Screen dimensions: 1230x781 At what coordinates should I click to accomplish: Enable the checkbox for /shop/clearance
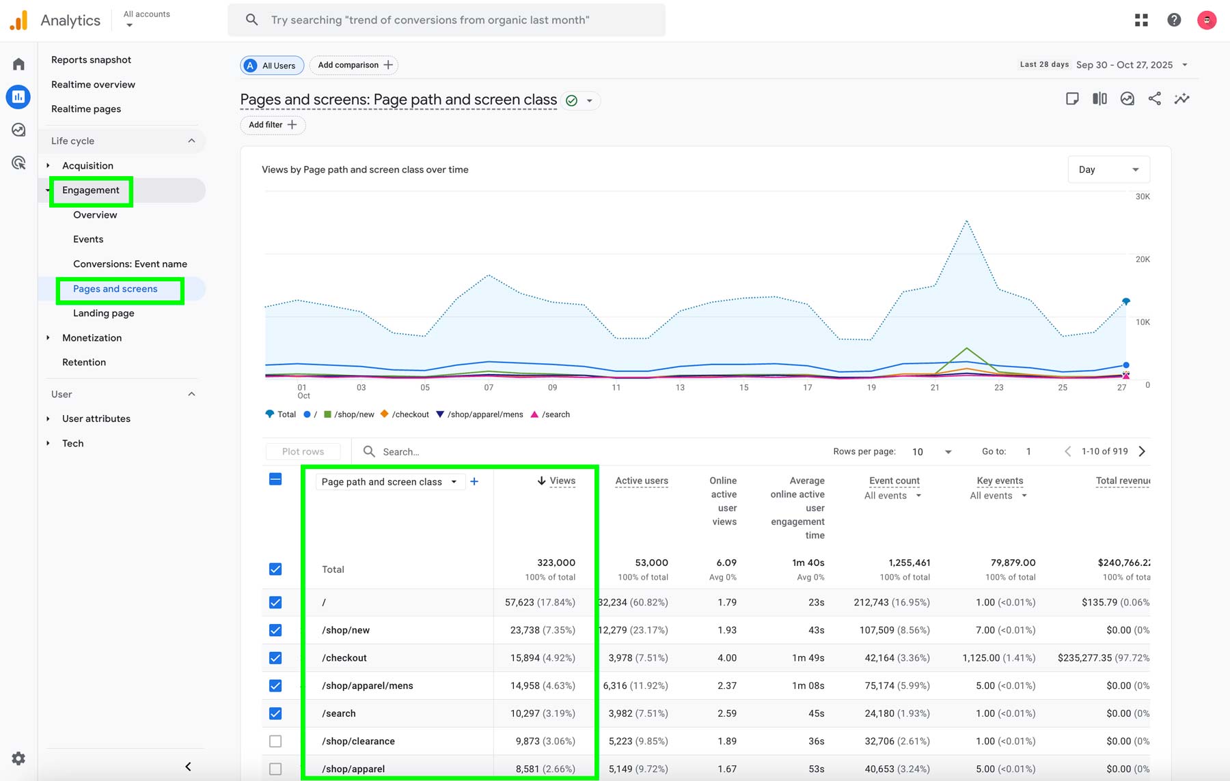[275, 741]
